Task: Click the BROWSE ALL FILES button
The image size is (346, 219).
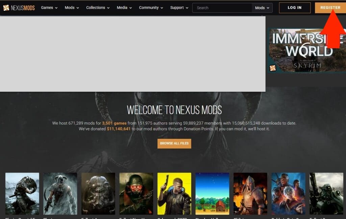Action: 174,144
